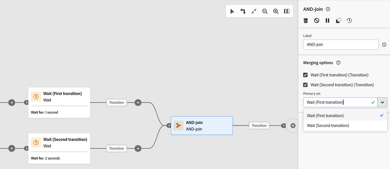
Task: Collapse the Primary set dropdown arrow
Action: (x=382, y=102)
